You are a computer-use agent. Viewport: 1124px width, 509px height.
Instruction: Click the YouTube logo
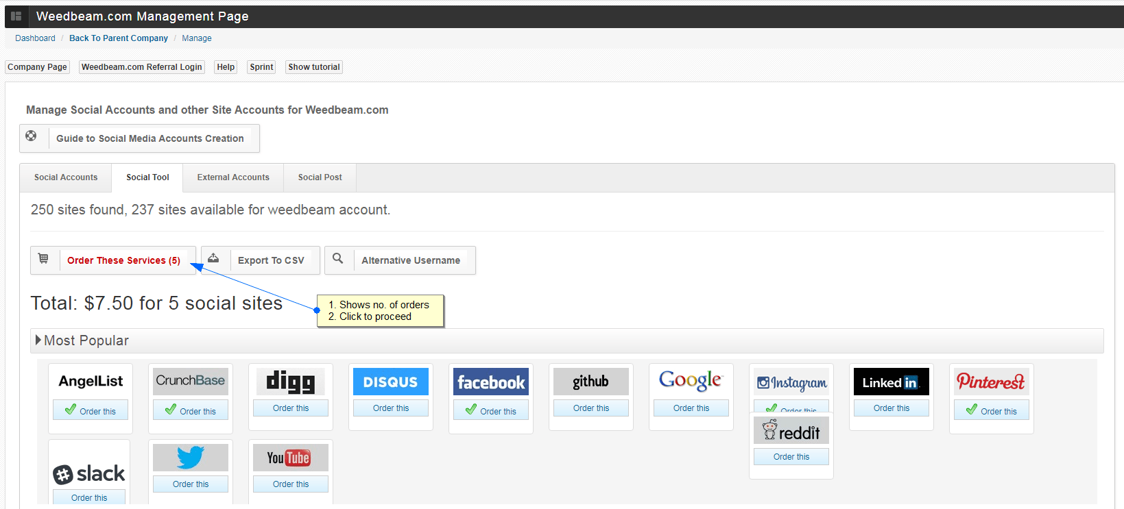(291, 458)
